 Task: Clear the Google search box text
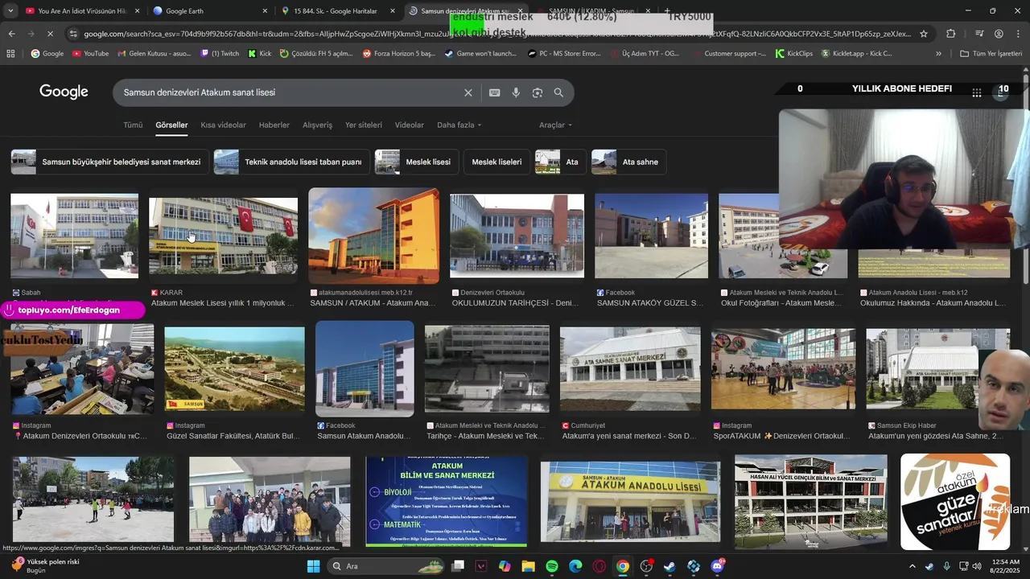[x=468, y=92]
